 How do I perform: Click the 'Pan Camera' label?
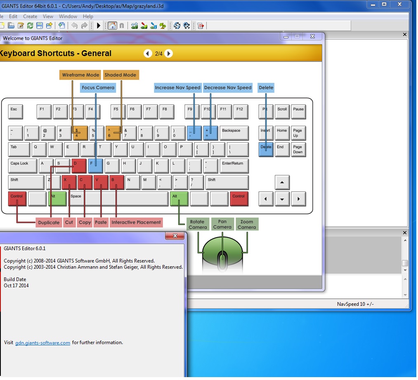[222, 224]
